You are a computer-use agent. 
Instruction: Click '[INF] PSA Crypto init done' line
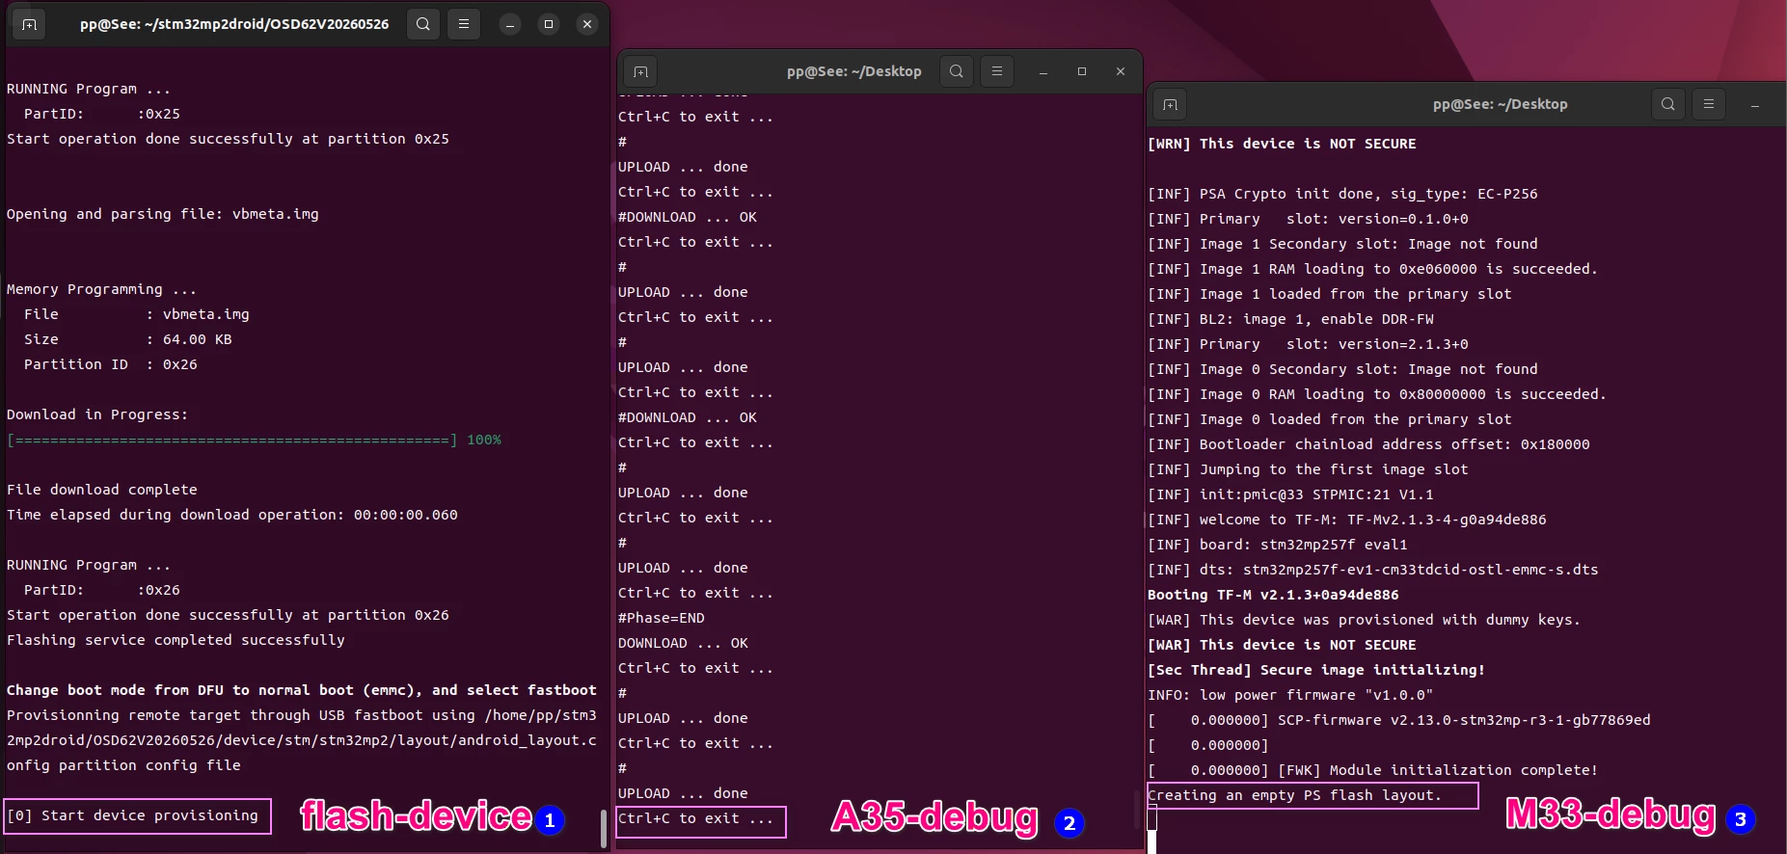pos(1342,194)
